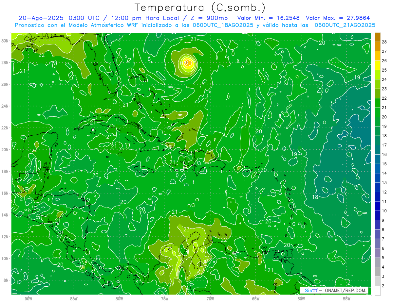Screen dimensions: 393x303
Task: Click the dark orange swatch atop legend
Action: pos(378,38)
